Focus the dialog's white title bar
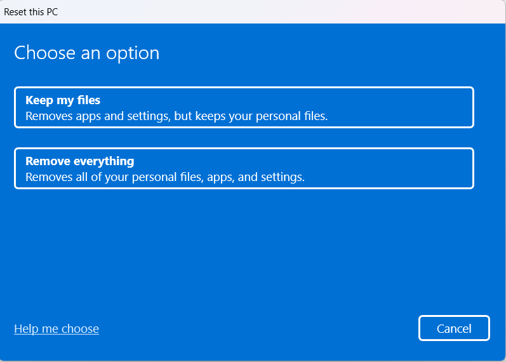Image resolution: width=506 pixels, height=362 pixels. (253, 11)
